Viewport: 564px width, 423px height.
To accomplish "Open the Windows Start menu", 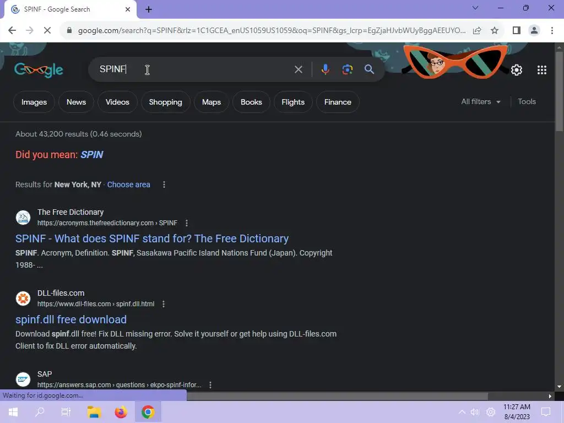I will [13, 412].
